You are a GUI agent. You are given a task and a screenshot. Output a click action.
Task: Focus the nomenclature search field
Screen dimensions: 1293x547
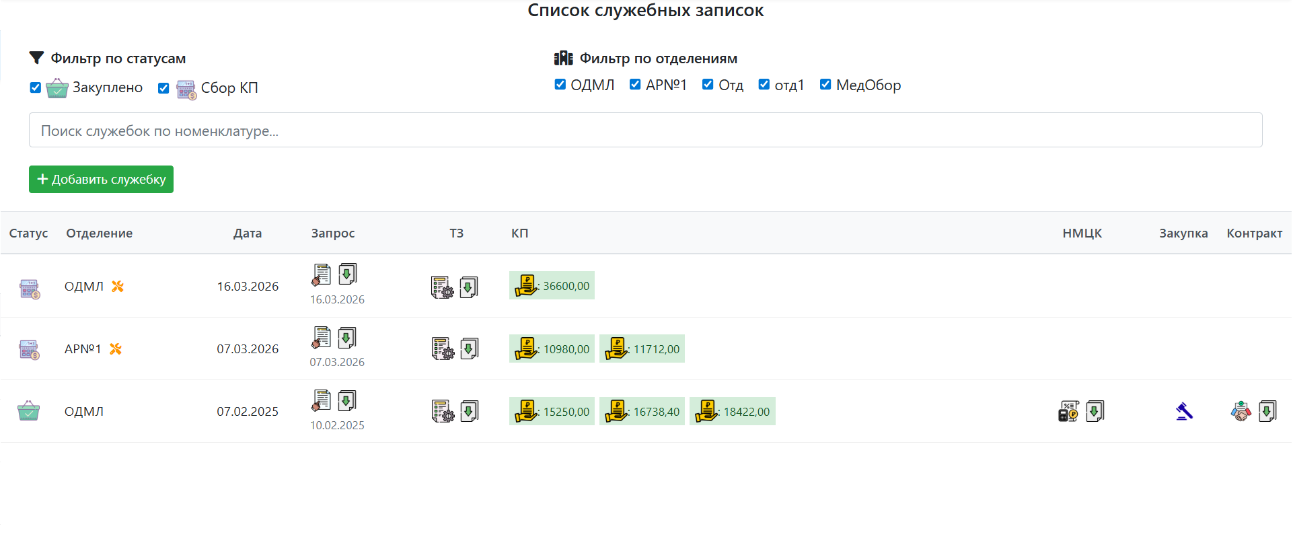tap(646, 131)
